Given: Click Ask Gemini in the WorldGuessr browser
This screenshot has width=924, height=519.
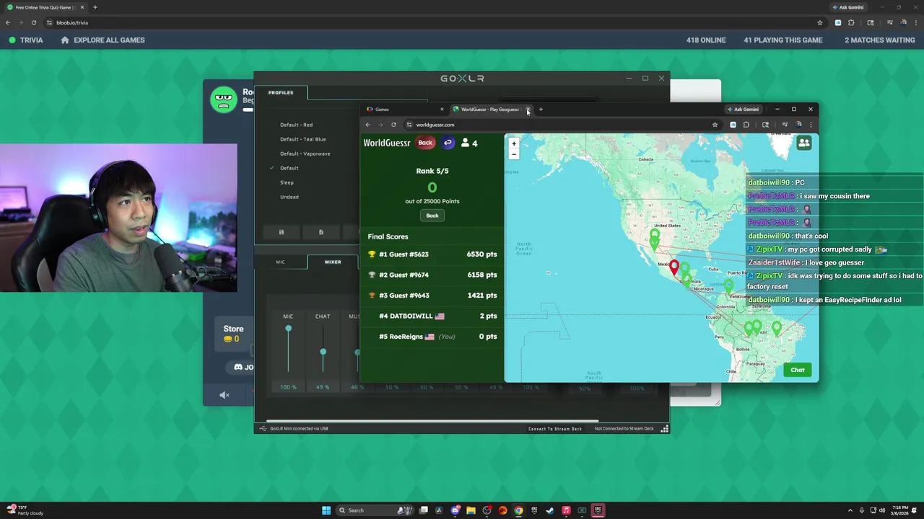Looking at the screenshot, I should 744,110.
